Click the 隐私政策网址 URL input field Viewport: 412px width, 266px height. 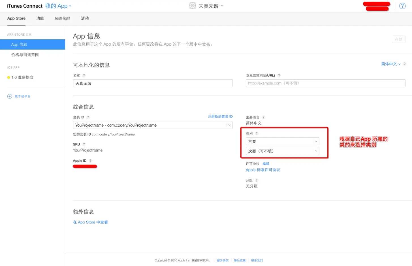(x=326, y=83)
